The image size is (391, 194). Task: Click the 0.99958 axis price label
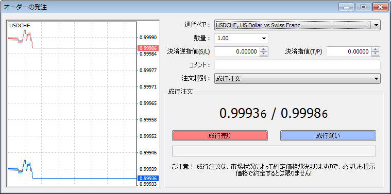point(148,120)
